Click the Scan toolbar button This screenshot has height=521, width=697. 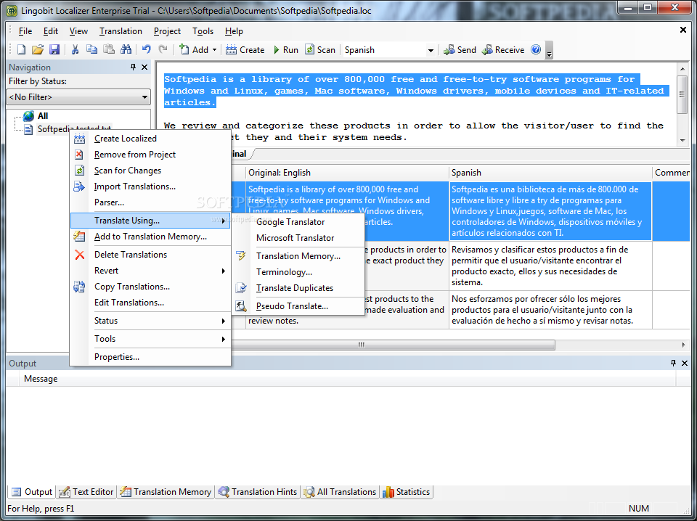(x=320, y=50)
